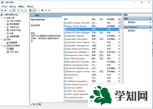Toggle the Action Pane toolbar icon
This screenshot has width=153, height=109.
click(x=34, y=10)
